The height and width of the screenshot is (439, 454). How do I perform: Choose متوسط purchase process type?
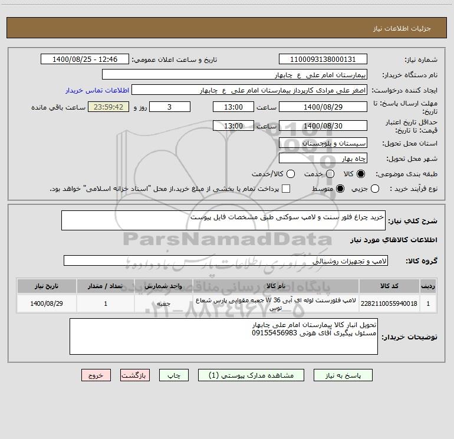point(340,189)
